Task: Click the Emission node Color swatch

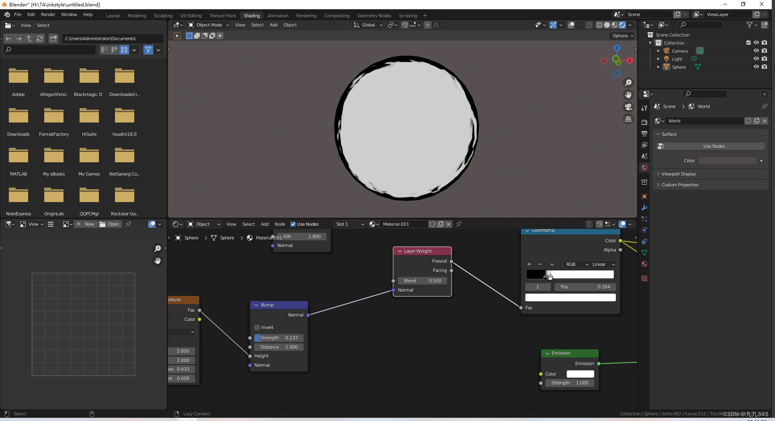Action: (580, 374)
